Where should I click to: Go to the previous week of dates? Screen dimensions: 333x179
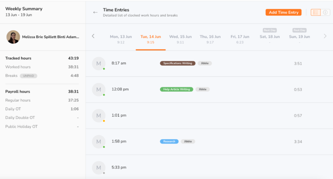coord(93,36)
